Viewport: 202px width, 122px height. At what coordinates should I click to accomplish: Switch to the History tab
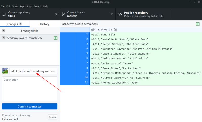tap(45, 24)
